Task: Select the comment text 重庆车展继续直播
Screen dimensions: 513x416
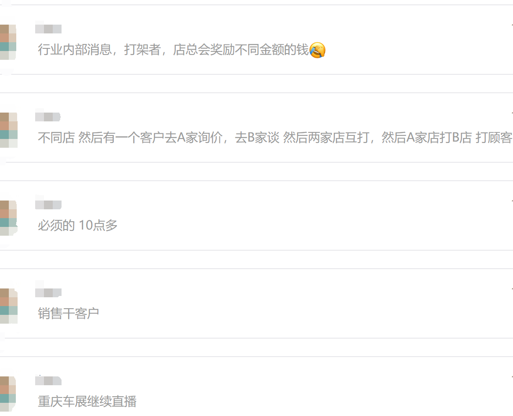Action: (x=87, y=401)
